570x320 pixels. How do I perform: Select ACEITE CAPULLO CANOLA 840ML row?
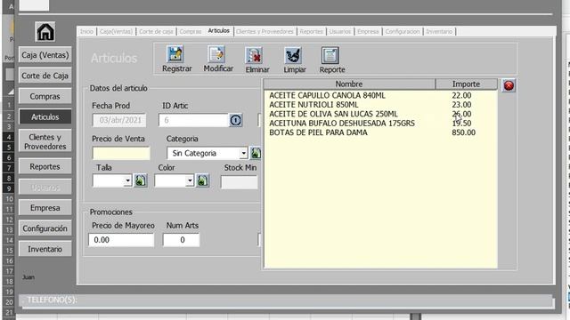tap(380, 95)
